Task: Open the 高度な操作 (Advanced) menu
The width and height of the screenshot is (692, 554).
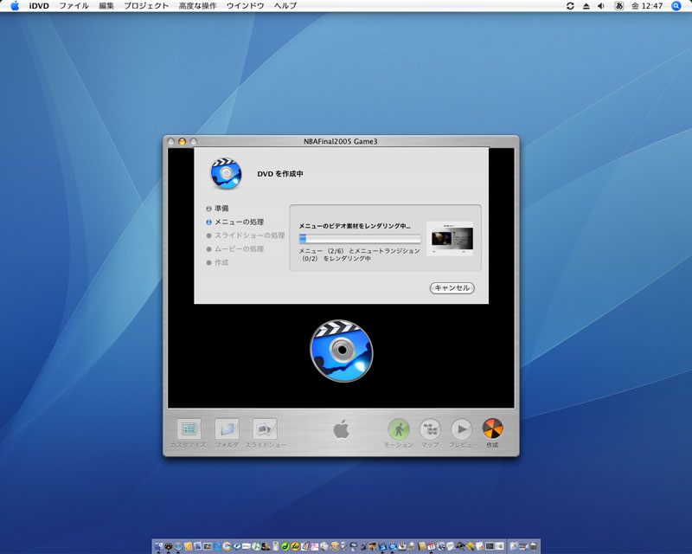Action: pyautogui.click(x=198, y=6)
